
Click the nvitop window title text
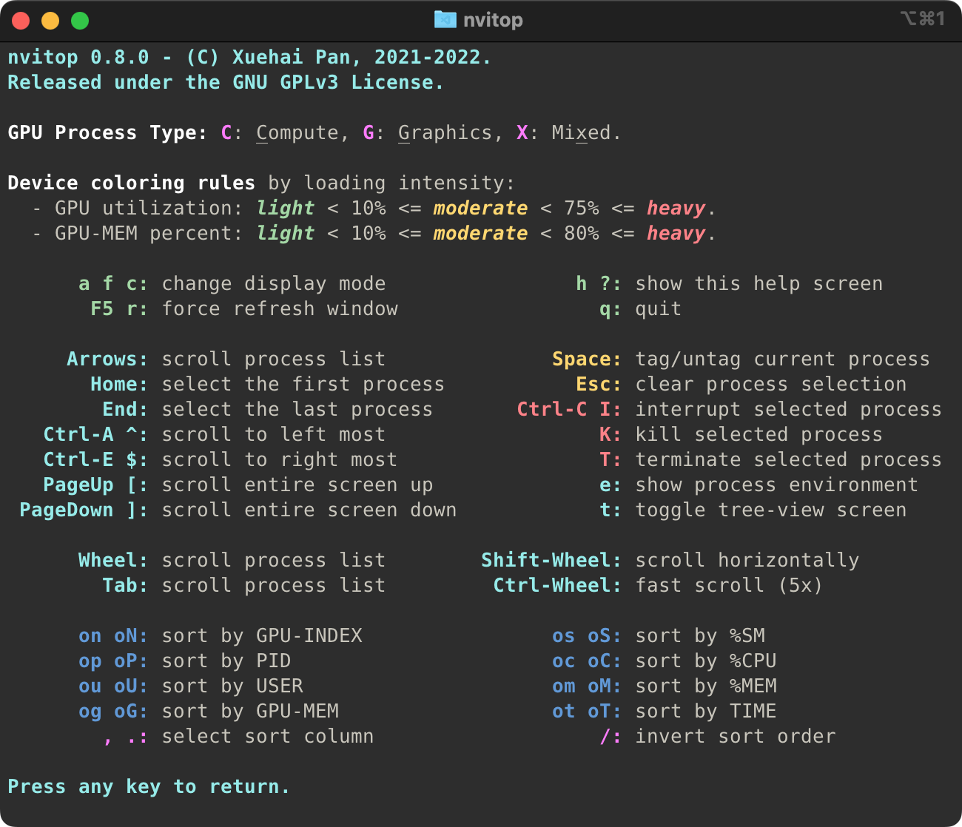point(493,20)
